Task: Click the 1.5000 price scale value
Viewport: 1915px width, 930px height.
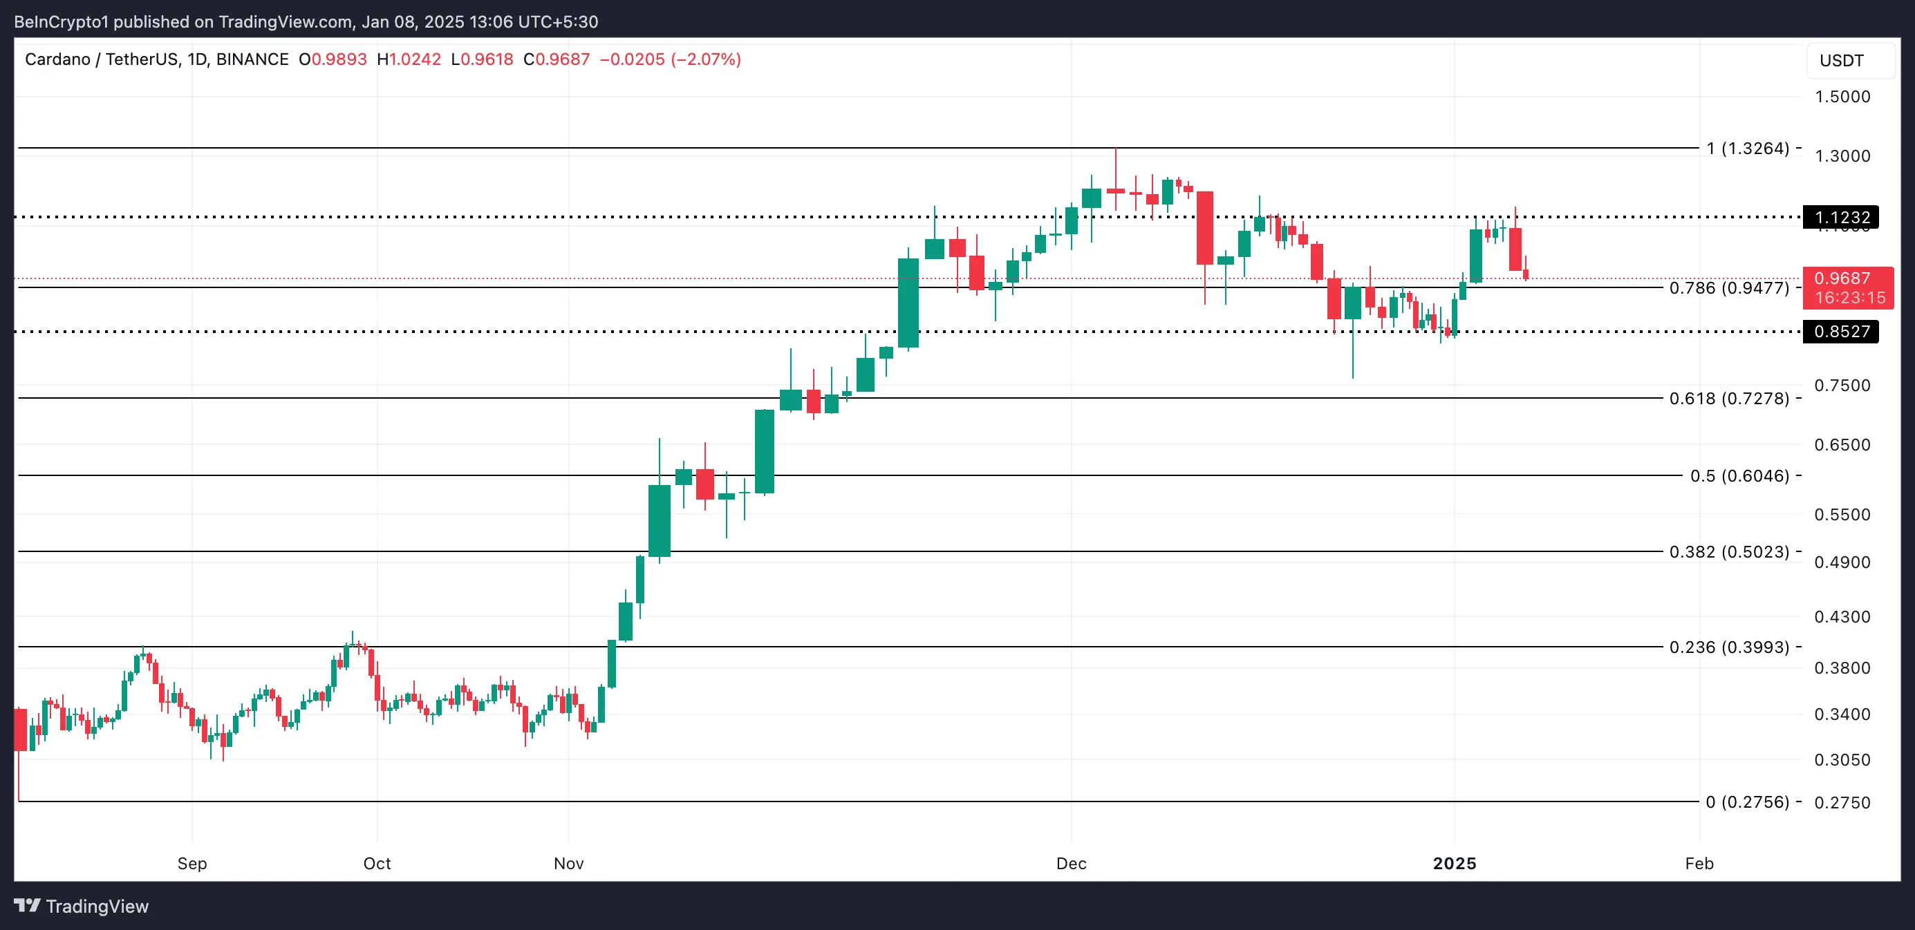Action: click(x=1842, y=97)
